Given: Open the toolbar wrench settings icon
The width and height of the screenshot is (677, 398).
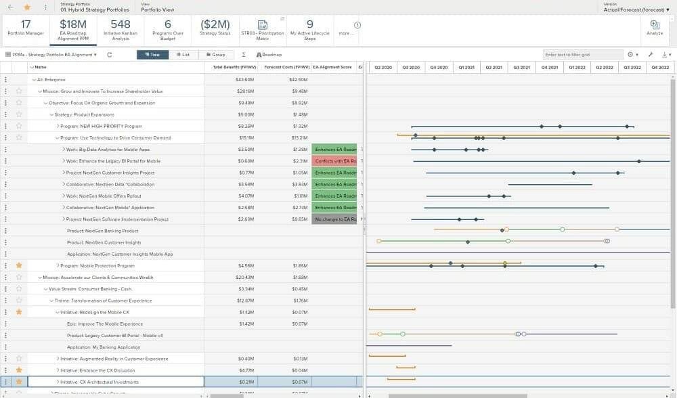Looking at the screenshot, I should (651, 54).
